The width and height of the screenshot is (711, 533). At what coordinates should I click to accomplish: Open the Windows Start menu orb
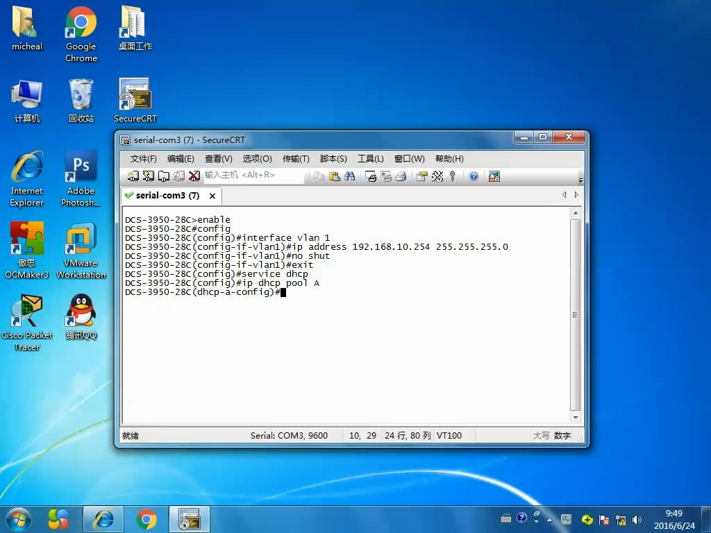click(x=19, y=519)
